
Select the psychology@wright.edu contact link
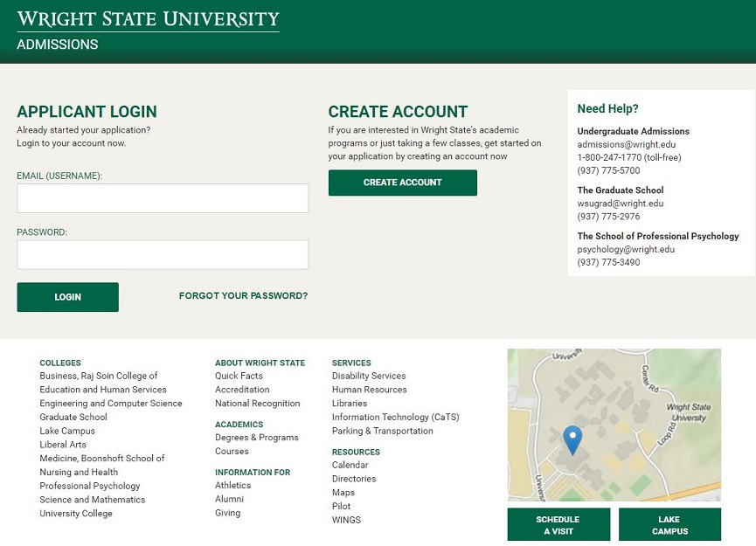click(x=626, y=249)
